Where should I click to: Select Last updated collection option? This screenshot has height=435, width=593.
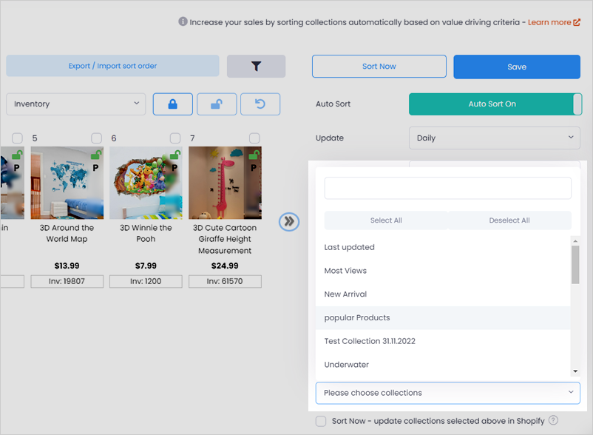click(443, 247)
